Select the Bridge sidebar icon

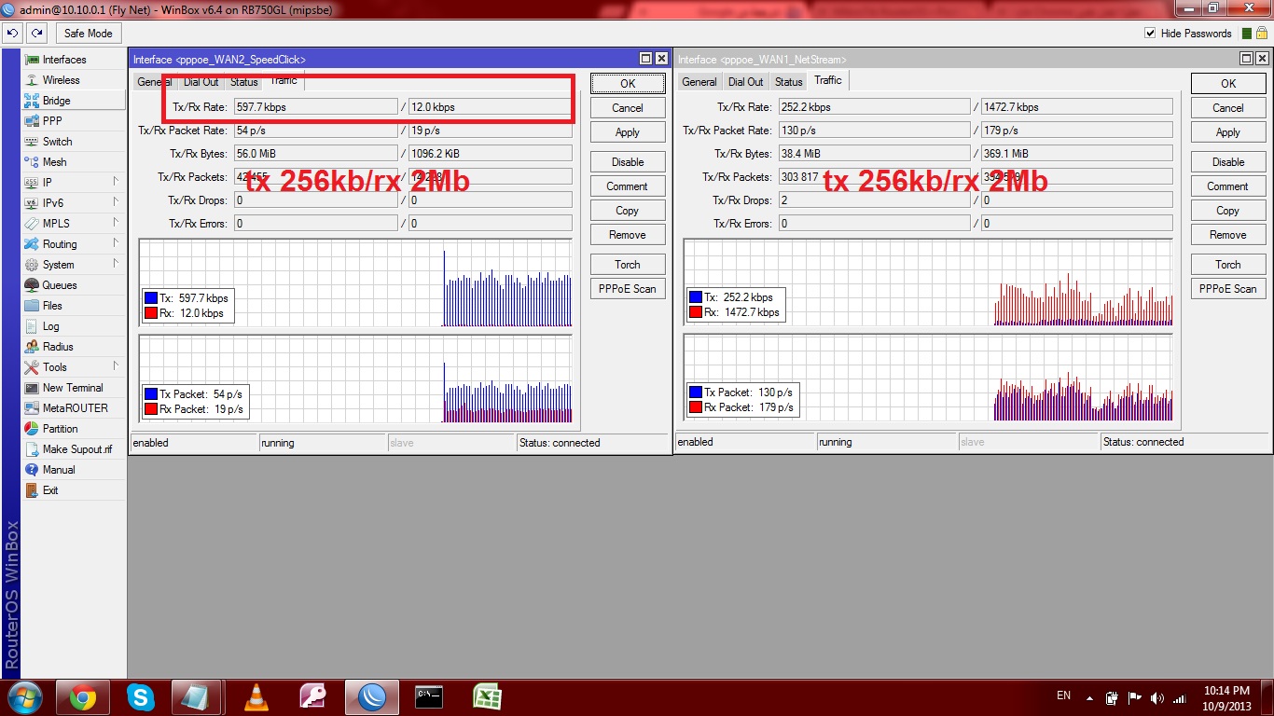pyautogui.click(x=32, y=101)
